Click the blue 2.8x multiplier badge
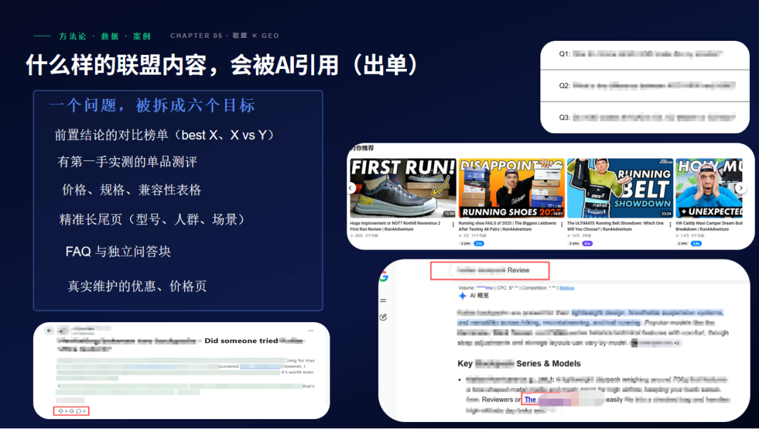Screen dimensions: 759x429 [x=696, y=243]
